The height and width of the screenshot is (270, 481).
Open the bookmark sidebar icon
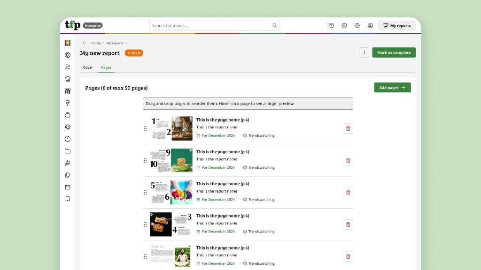[x=68, y=199]
